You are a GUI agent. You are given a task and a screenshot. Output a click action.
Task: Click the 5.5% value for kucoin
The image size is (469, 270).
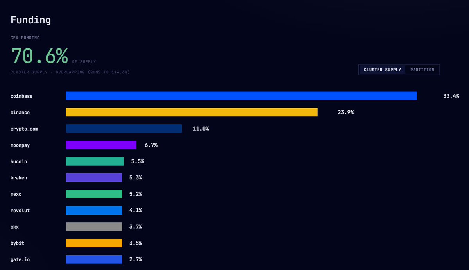pyautogui.click(x=138, y=161)
